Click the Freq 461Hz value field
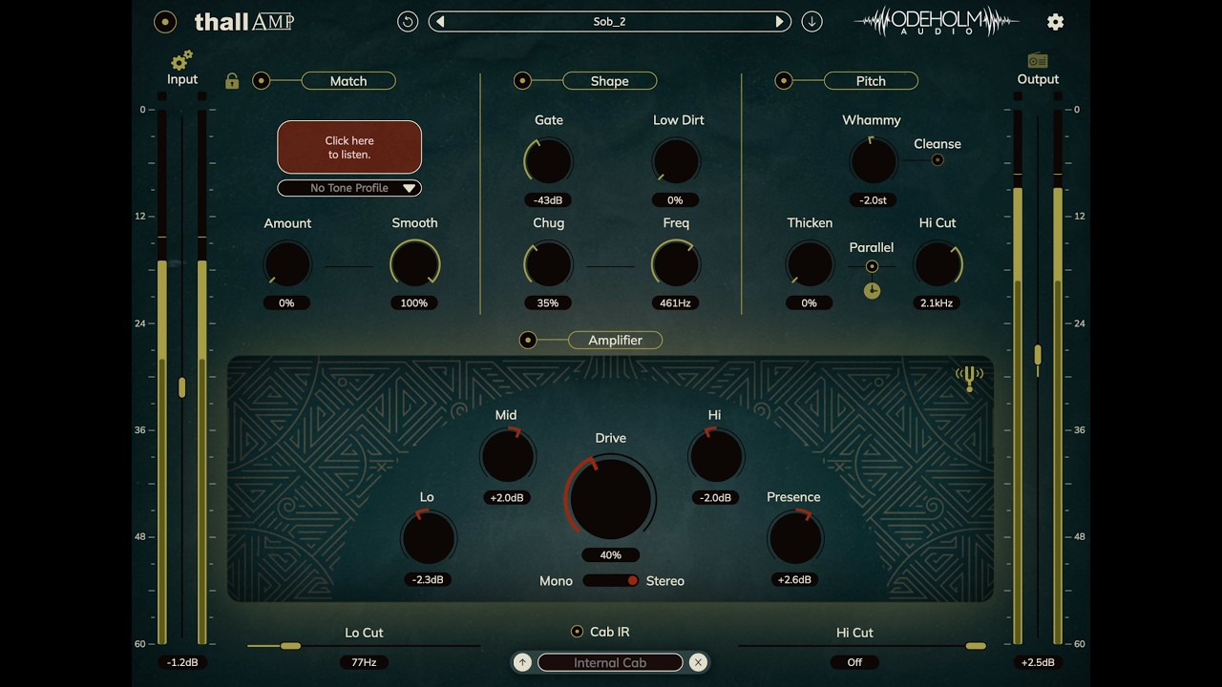The width and height of the screenshot is (1222, 687). [675, 302]
